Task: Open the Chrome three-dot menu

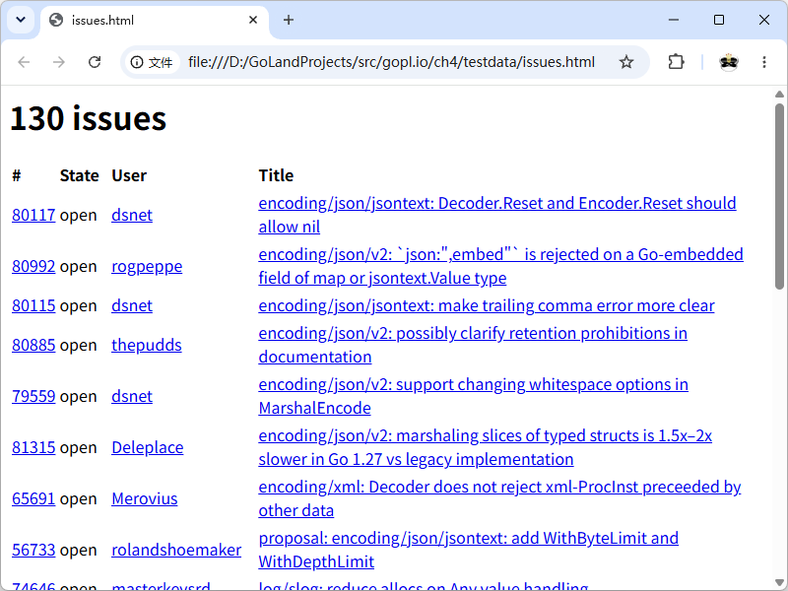Action: [x=764, y=62]
